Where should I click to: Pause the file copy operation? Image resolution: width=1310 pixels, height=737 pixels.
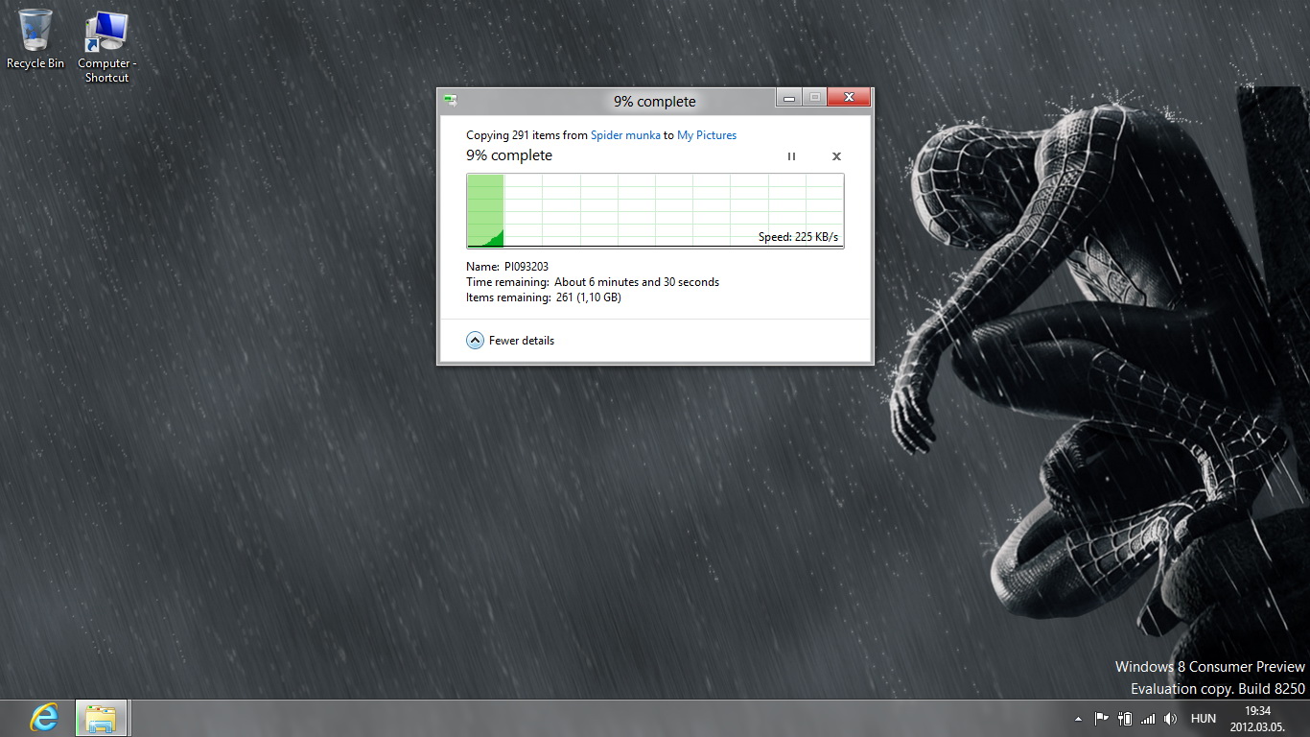click(791, 156)
